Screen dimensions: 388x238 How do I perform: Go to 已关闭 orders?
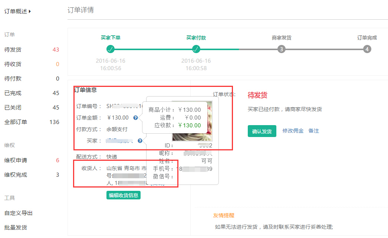[x=13, y=108]
